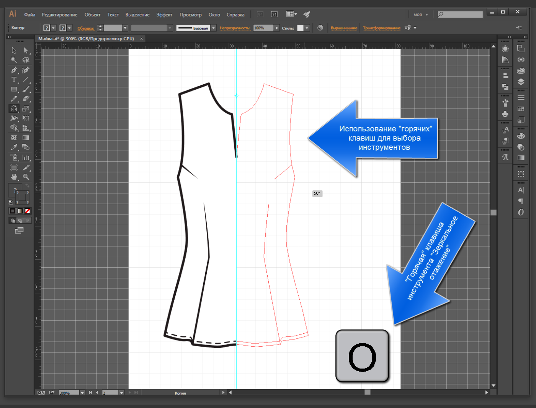Expand opacity slider arrow next to 100%
Viewport: 536px width, 408px height.
(x=276, y=28)
